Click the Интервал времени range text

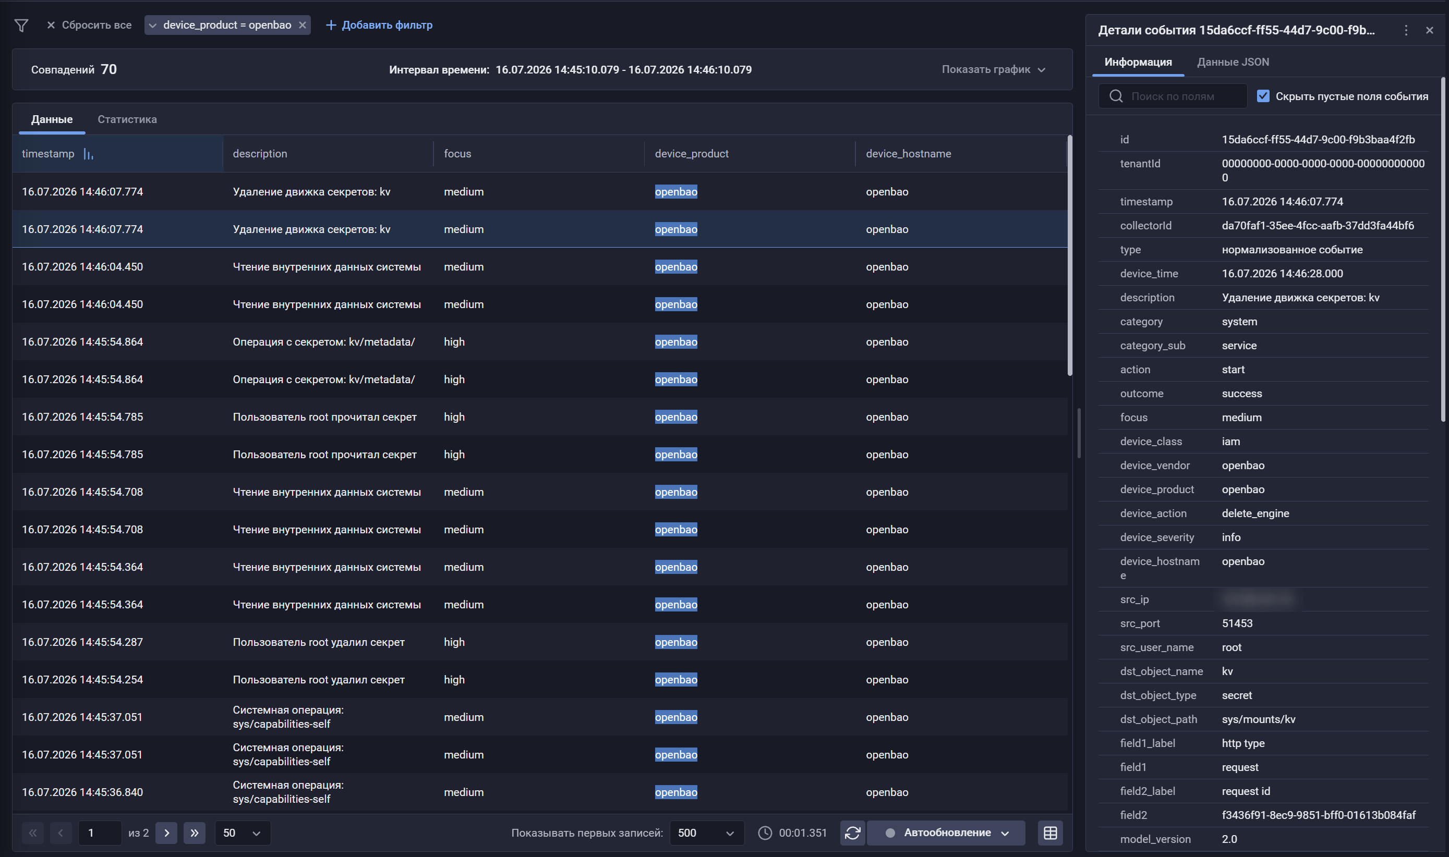tap(570, 70)
